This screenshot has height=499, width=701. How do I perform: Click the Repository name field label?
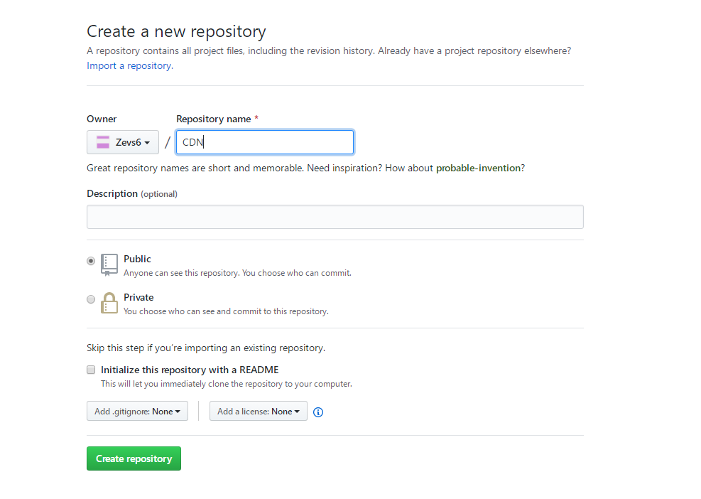tap(213, 119)
